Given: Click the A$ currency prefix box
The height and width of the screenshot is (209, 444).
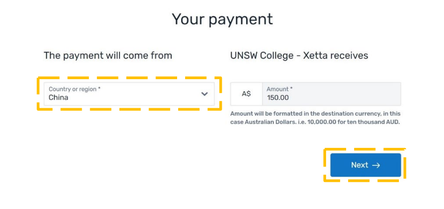Looking at the screenshot, I should click(246, 94).
